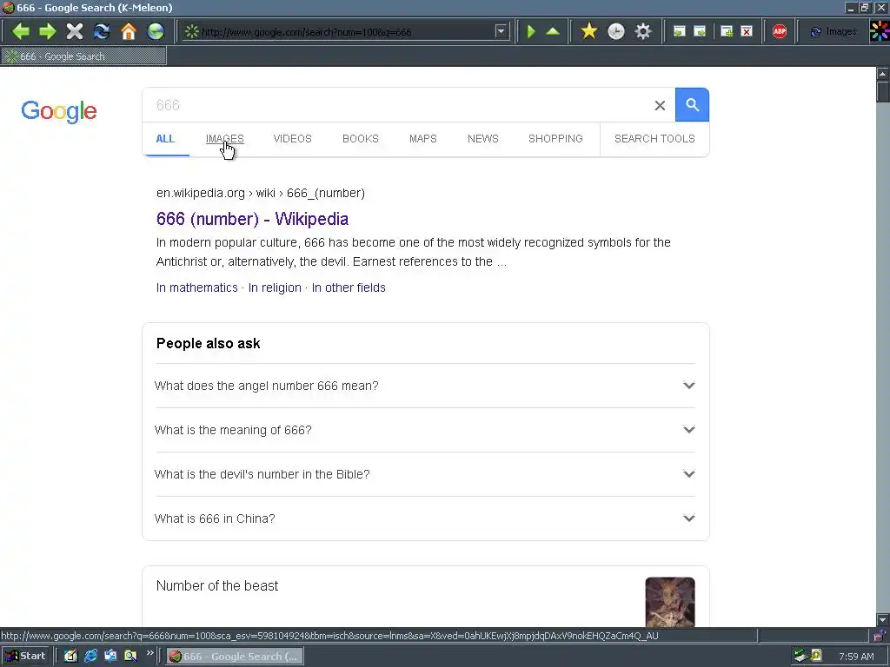
Task: Open the URL bar history dropdown arrow
Action: point(501,31)
